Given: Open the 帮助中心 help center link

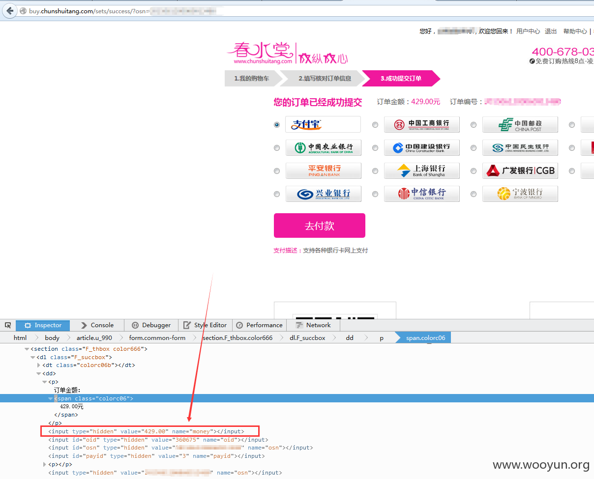Looking at the screenshot, I should click(575, 31).
